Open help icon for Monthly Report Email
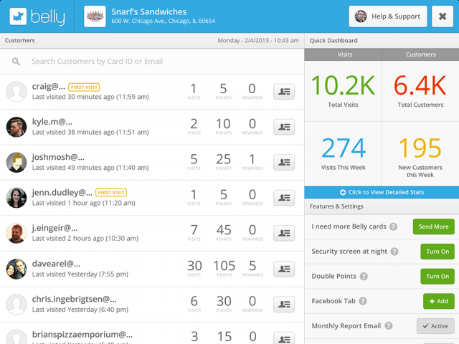Image resolution: width=459 pixels, height=344 pixels. click(389, 326)
